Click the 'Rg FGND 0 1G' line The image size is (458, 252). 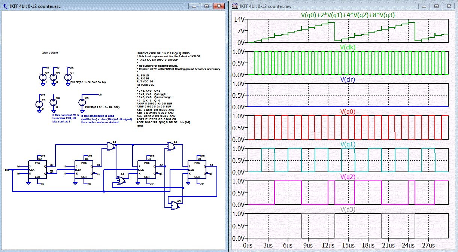(x=145, y=85)
